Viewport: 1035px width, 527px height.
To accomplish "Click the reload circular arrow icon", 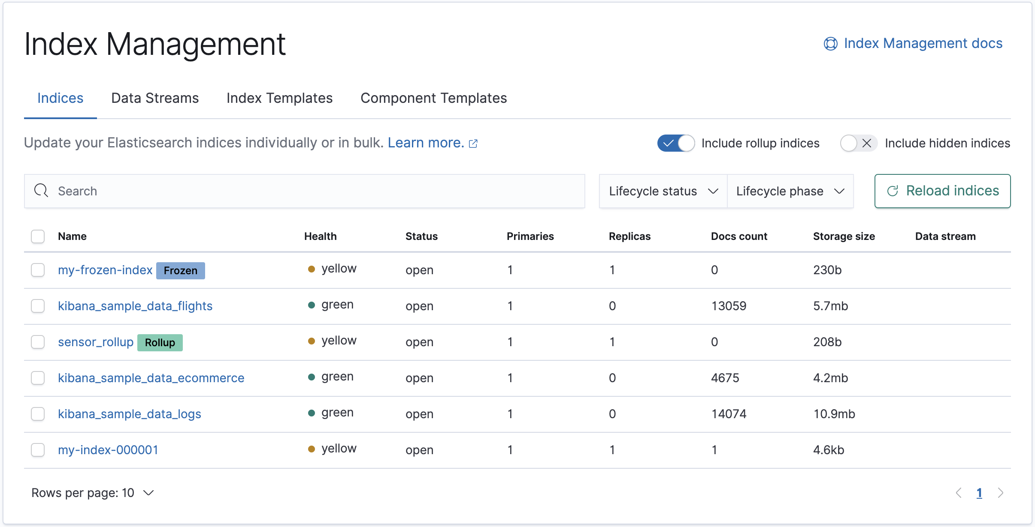I will click(x=893, y=191).
